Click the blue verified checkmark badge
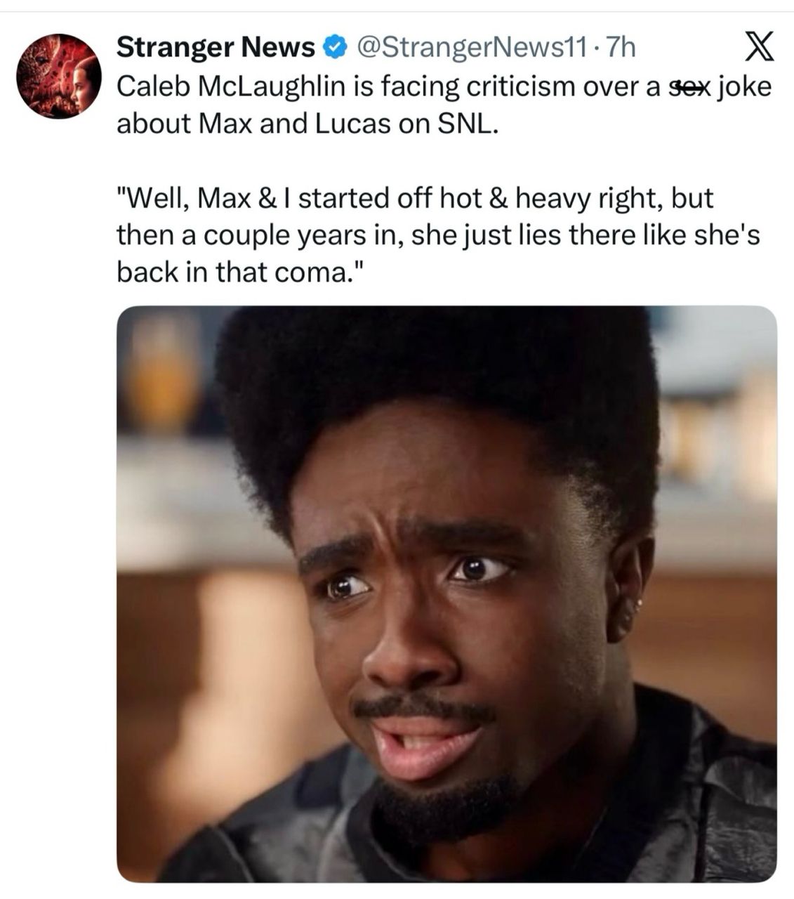The width and height of the screenshot is (794, 899). [336, 48]
